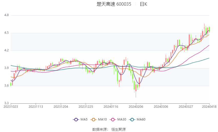Click the 20240116 x-axis date label
This screenshot has width=218, height=132.
tap(111, 107)
